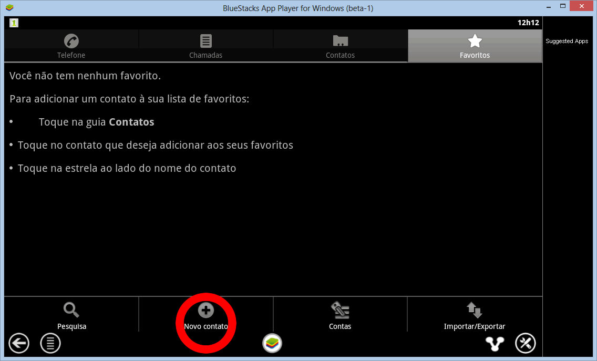597x361 pixels.
Task: Open the settings tools icon
Action: [x=526, y=343]
